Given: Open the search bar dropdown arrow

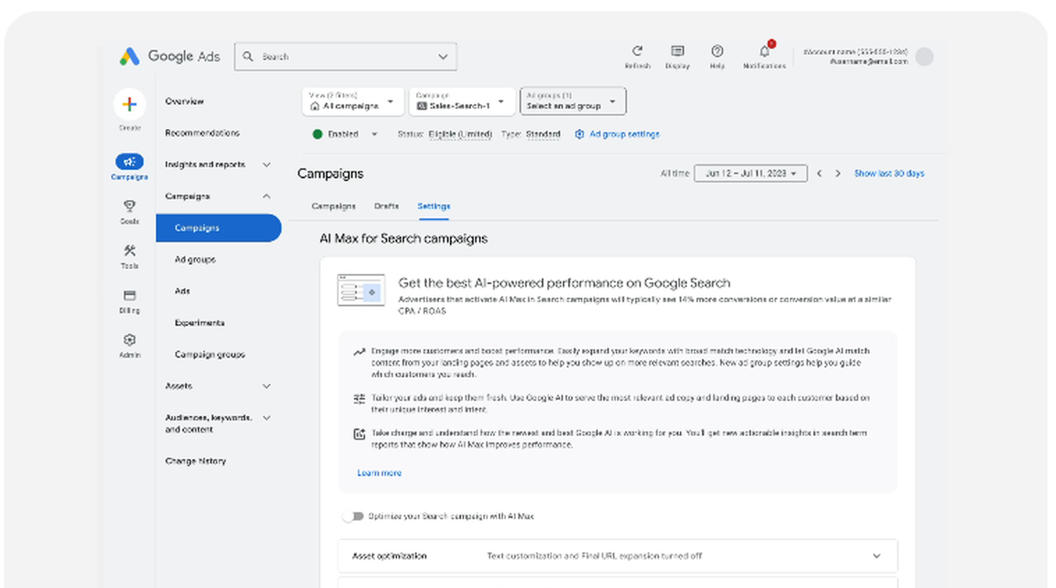Looking at the screenshot, I should [x=443, y=56].
